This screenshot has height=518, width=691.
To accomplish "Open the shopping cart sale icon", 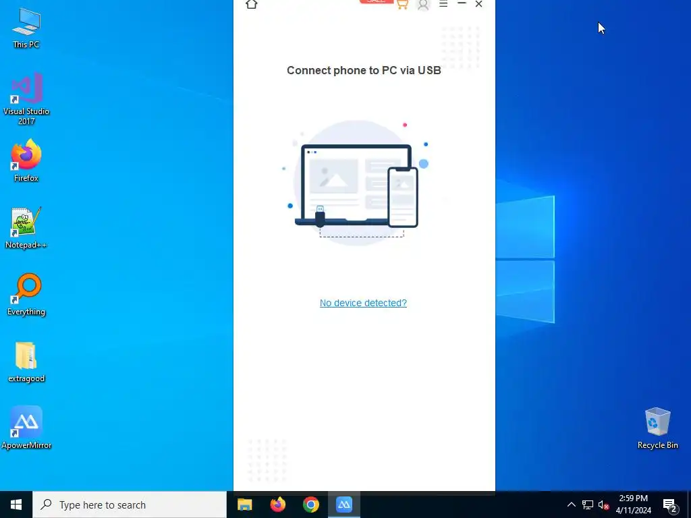I will pyautogui.click(x=402, y=4).
